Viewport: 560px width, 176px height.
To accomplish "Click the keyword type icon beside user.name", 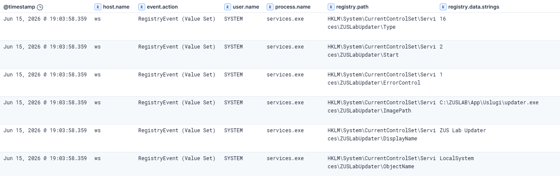I will tap(227, 7).
